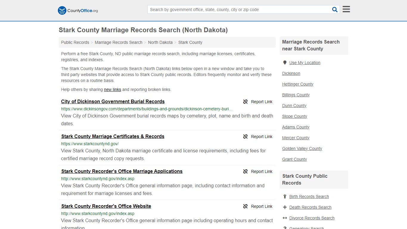The image size is (407, 229).
Task: Open North Dakota breadcrumb link
Action: point(160,42)
